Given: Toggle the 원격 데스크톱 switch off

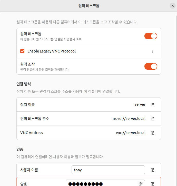Looking at the screenshot, I should (151, 36).
